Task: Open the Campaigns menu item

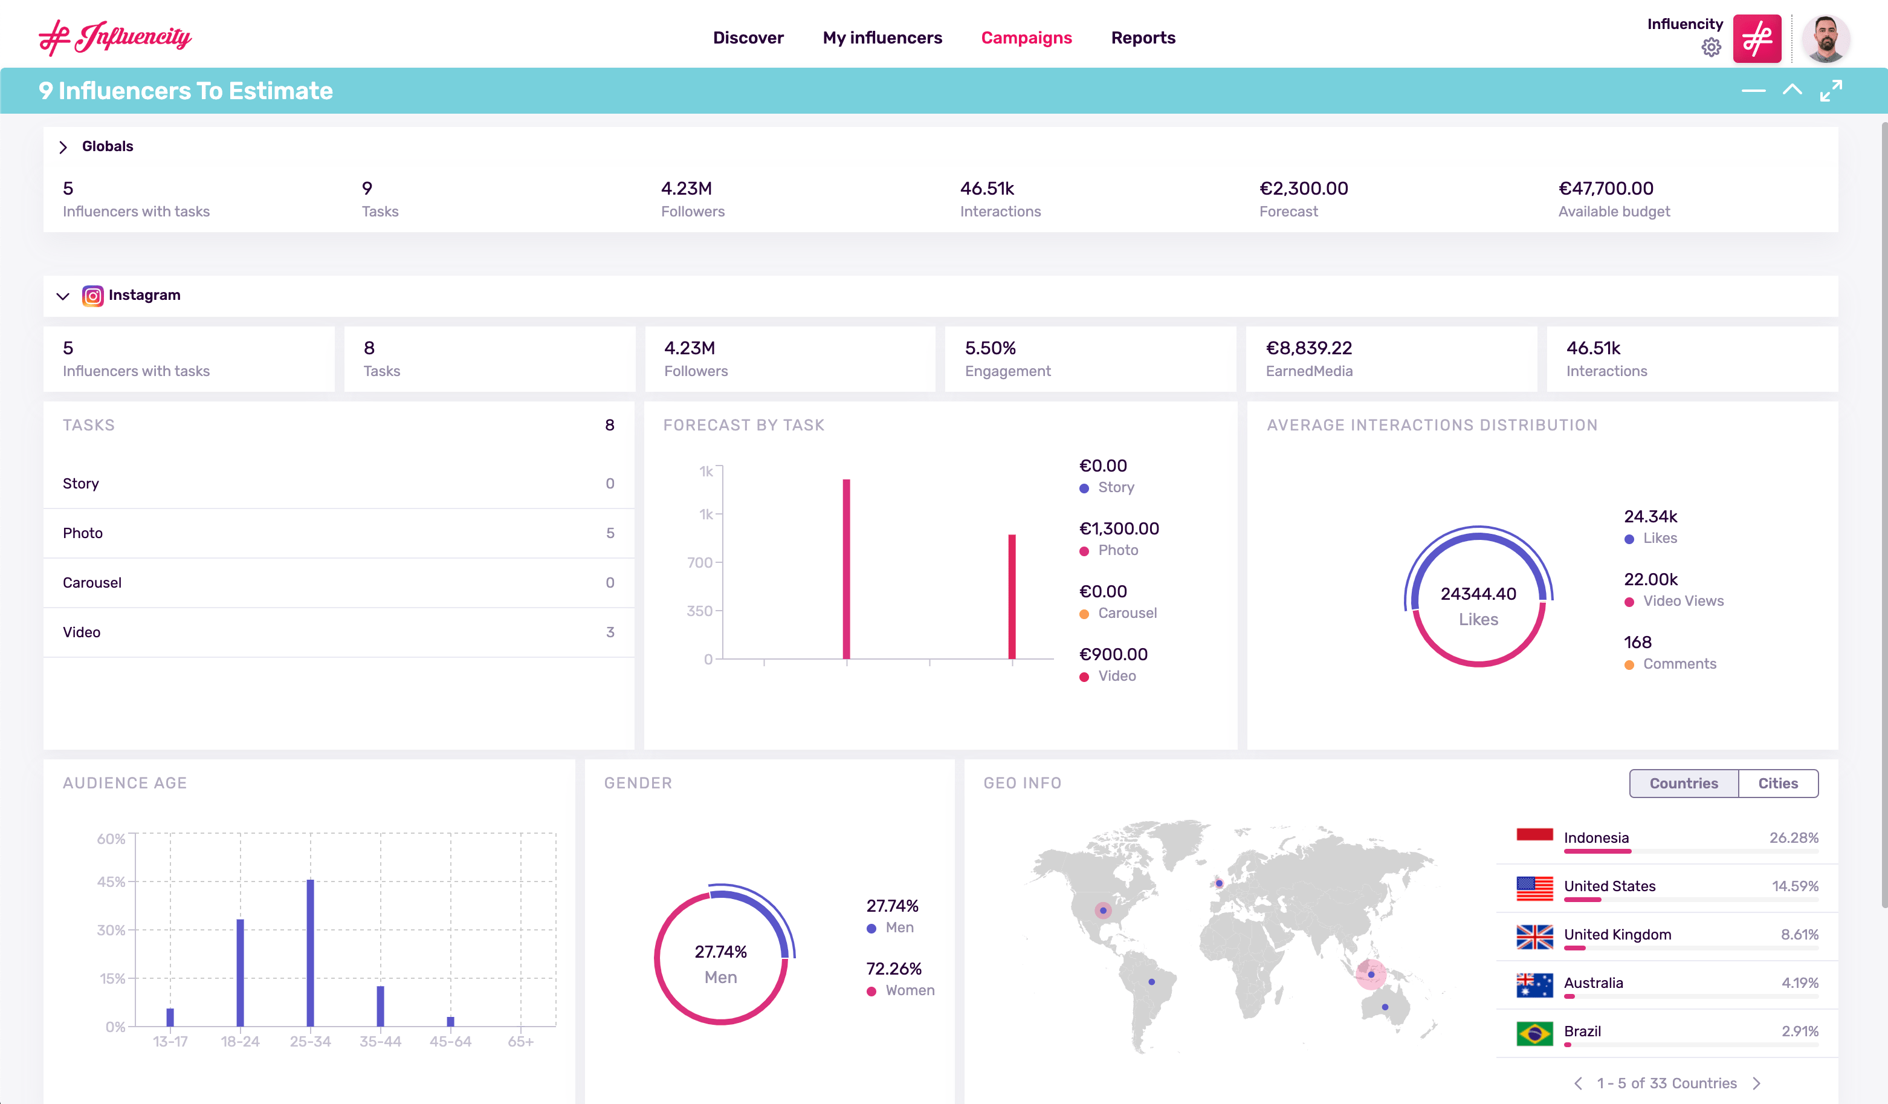Action: [x=1026, y=37]
